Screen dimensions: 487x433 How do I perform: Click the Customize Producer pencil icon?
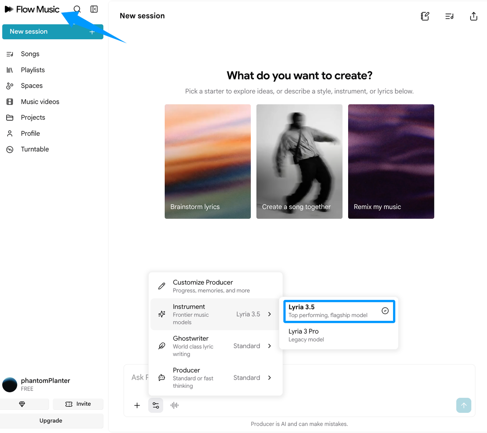(162, 286)
